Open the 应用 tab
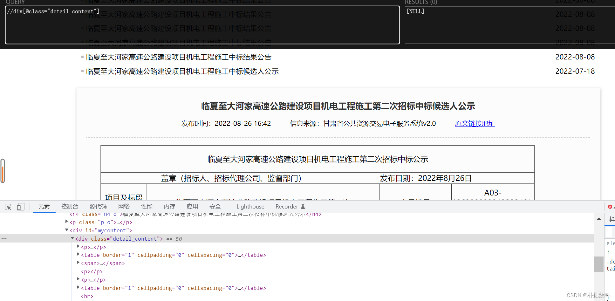 (x=192, y=207)
